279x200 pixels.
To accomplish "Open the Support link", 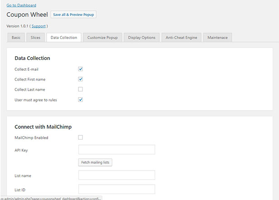I will 39,26.
